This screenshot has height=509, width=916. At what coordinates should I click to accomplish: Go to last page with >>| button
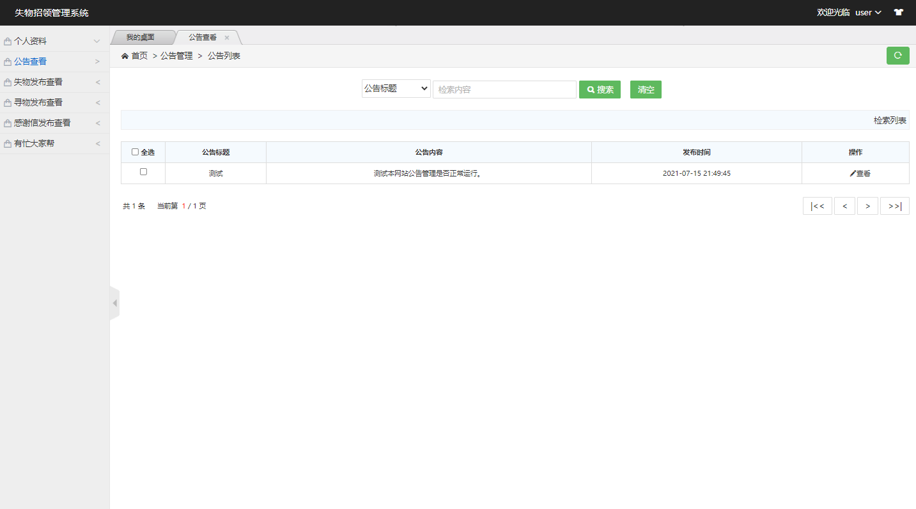coord(894,206)
